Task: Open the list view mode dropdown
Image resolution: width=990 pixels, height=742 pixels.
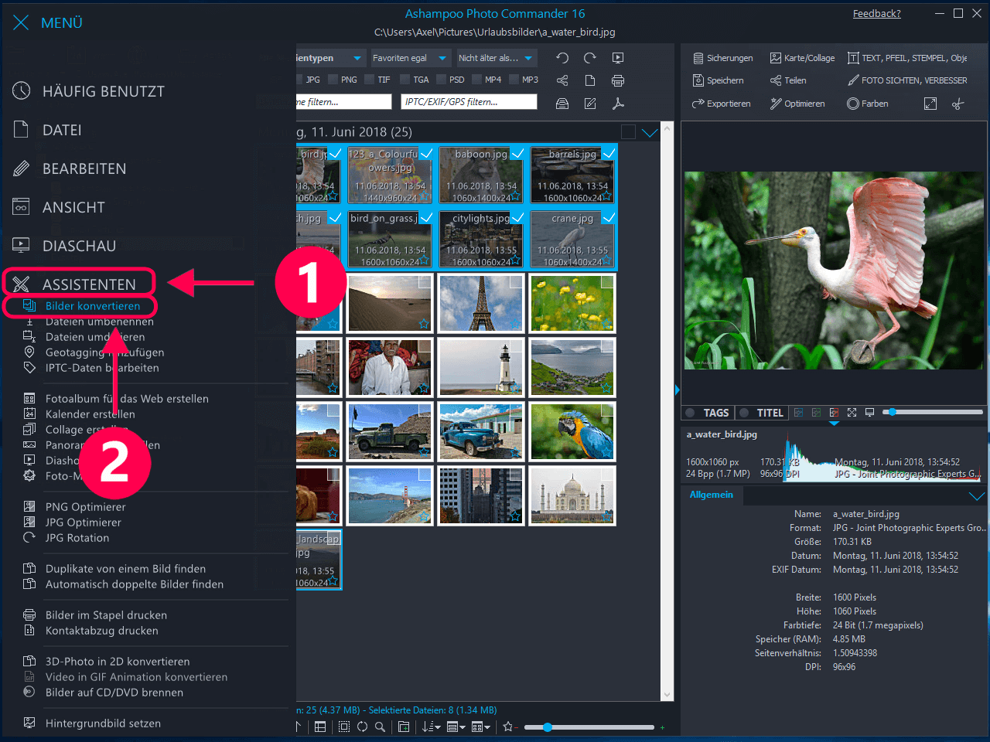Action: [456, 727]
